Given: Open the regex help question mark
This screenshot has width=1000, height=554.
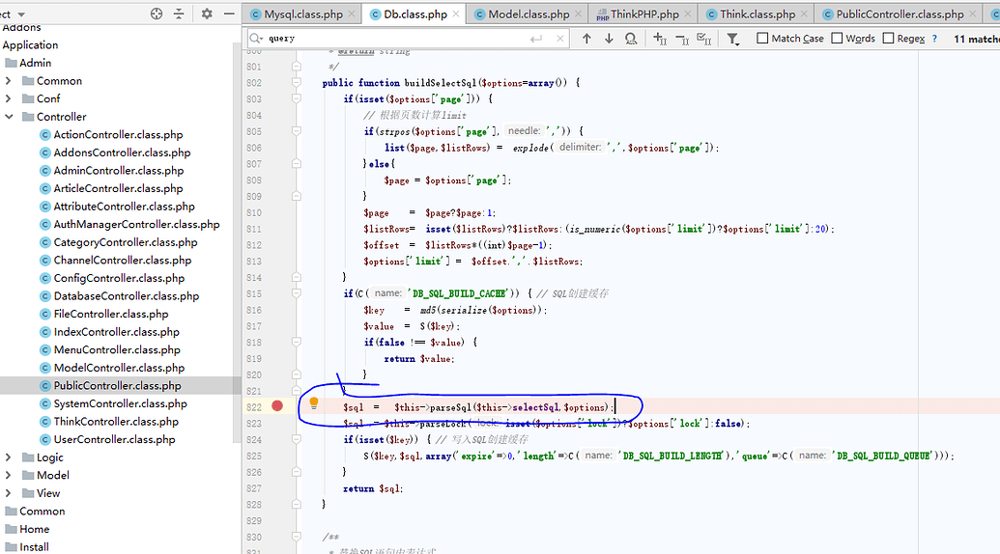Looking at the screenshot, I should click(x=934, y=39).
